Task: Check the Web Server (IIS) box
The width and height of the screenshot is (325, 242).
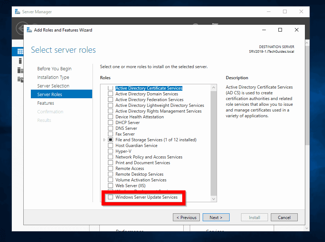Action: point(110,185)
